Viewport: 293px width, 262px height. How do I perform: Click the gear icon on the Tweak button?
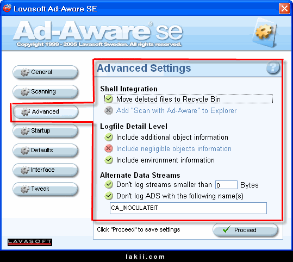(x=25, y=189)
